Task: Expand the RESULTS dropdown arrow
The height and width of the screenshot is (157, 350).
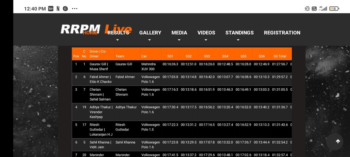Action: tap(118, 40)
